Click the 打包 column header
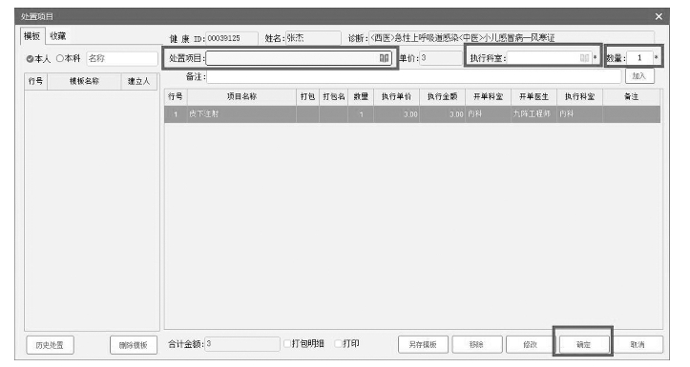 point(307,96)
